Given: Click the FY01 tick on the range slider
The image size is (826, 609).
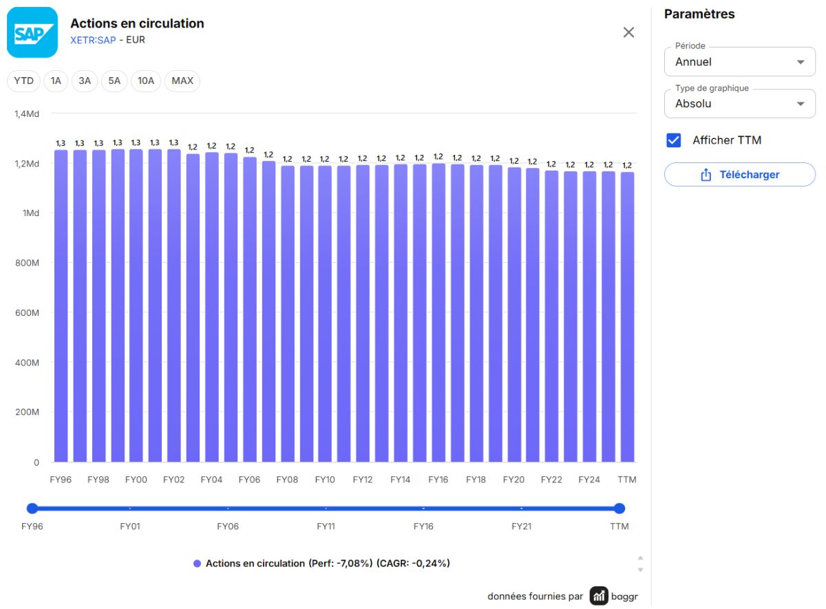Looking at the screenshot, I should click(x=130, y=509).
